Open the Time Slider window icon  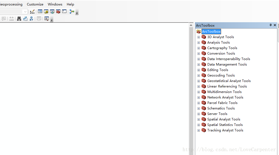pyautogui.click(x=39, y=19)
